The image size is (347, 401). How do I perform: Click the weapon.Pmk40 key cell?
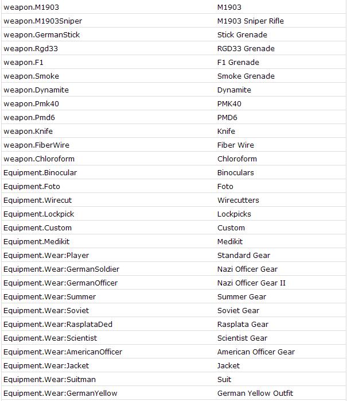click(x=31, y=104)
